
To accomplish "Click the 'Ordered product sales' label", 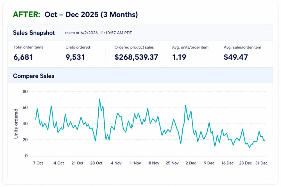I will click(134, 47).
